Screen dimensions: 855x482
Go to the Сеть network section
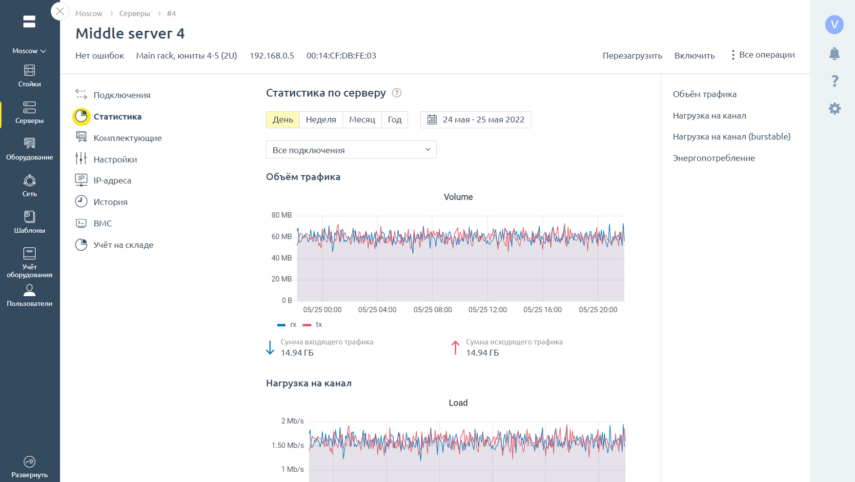tap(29, 185)
